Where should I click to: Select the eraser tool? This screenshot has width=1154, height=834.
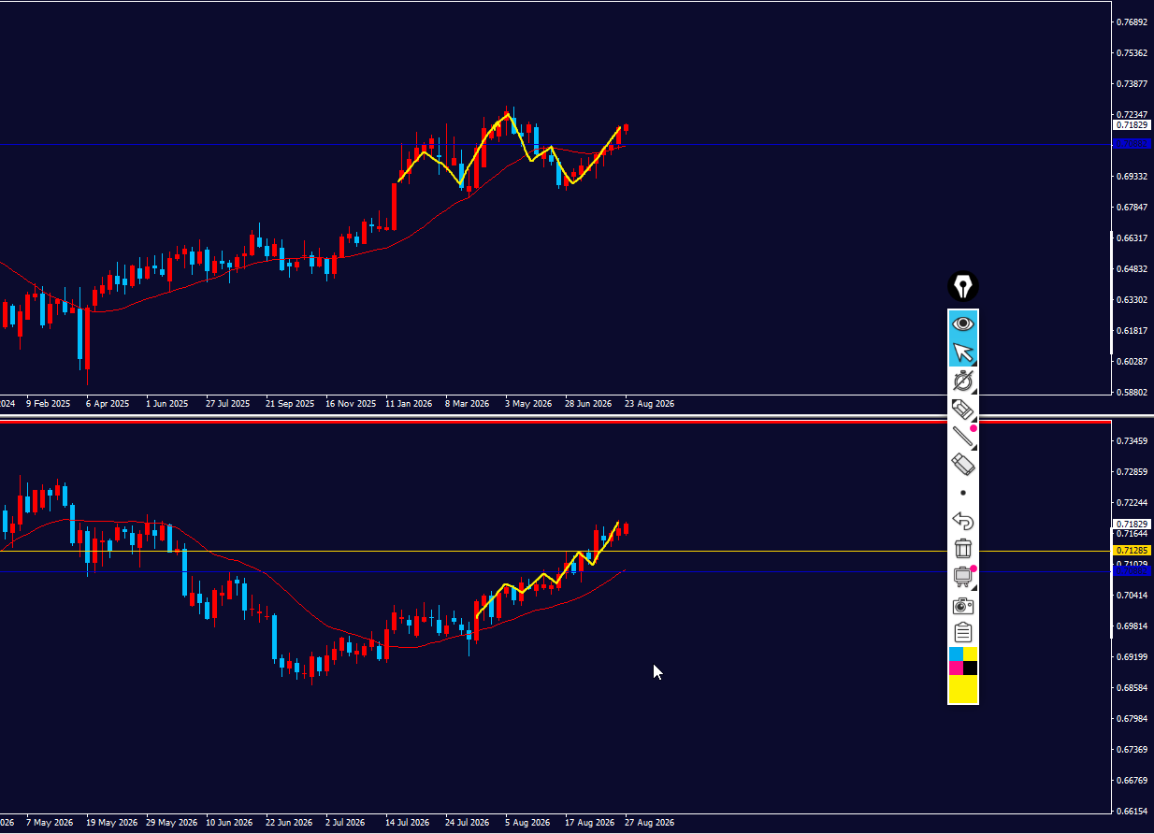963,464
